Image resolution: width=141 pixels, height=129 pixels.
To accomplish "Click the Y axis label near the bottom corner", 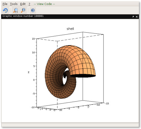I will point(40,109).
